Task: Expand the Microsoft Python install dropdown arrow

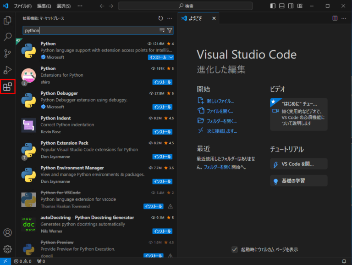Action: point(171,57)
